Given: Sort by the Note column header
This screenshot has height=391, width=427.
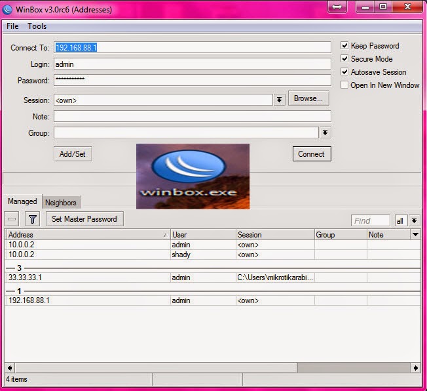Looking at the screenshot, I should click(388, 235).
